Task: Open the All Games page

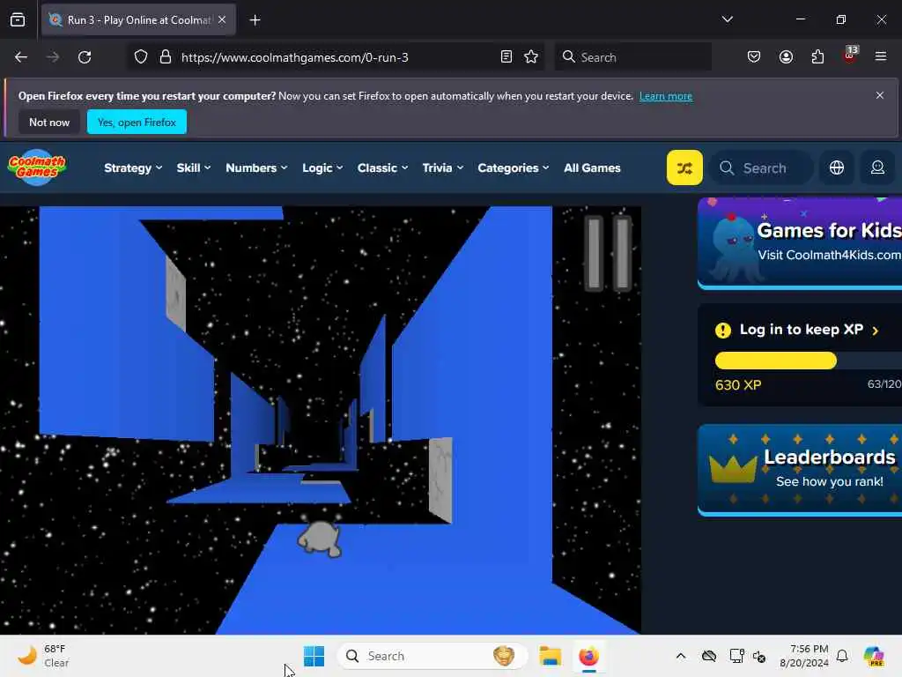Action: pos(592,167)
